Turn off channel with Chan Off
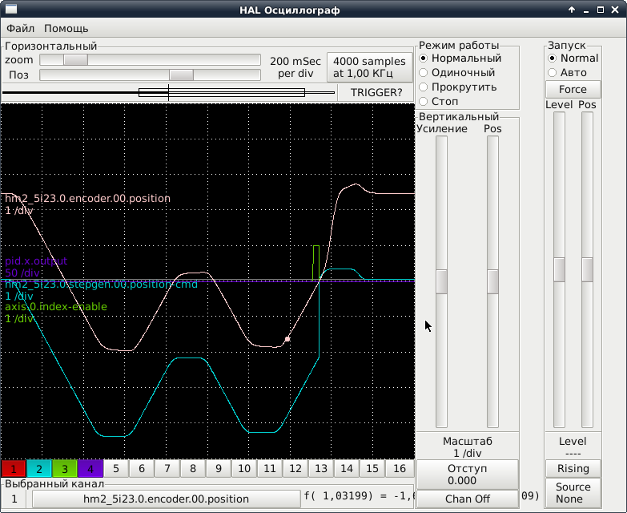 pos(468,499)
